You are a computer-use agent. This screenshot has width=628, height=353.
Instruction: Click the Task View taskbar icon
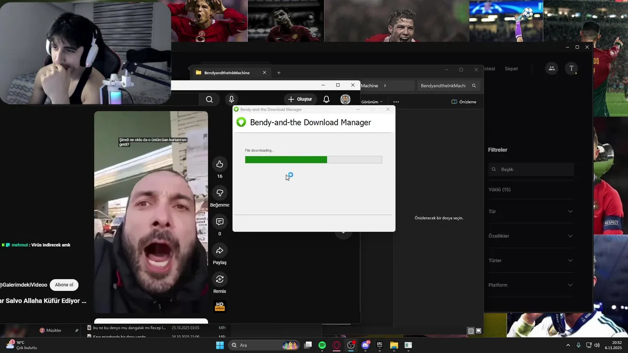[308, 345]
